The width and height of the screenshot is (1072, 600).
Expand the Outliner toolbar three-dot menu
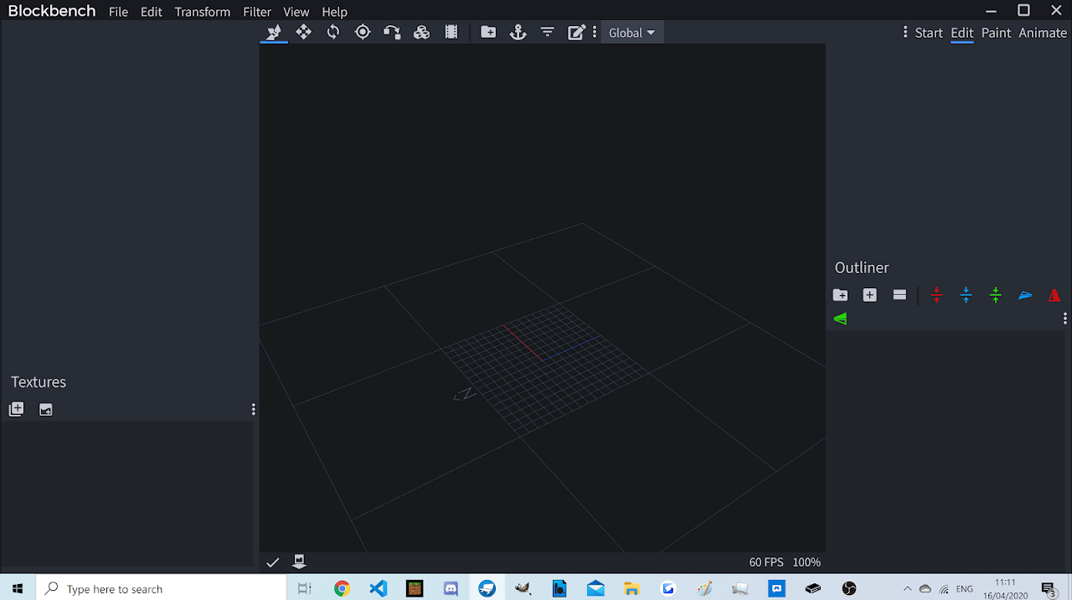click(x=1064, y=318)
